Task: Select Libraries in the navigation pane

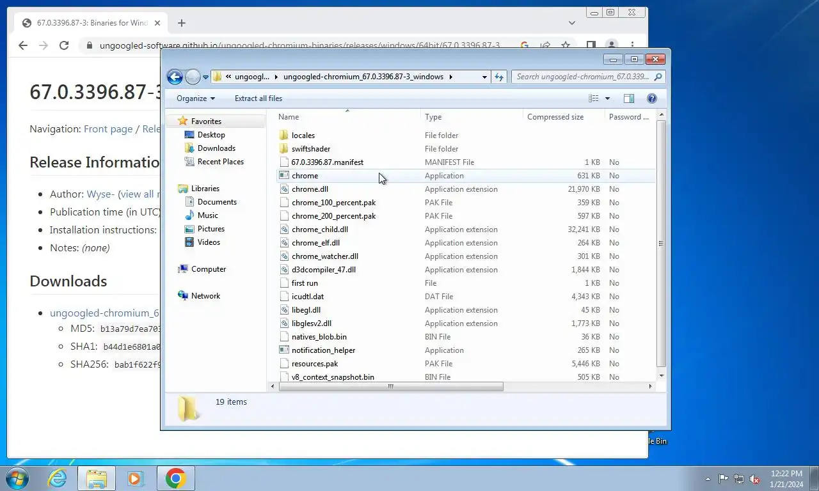Action: tap(205, 189)
